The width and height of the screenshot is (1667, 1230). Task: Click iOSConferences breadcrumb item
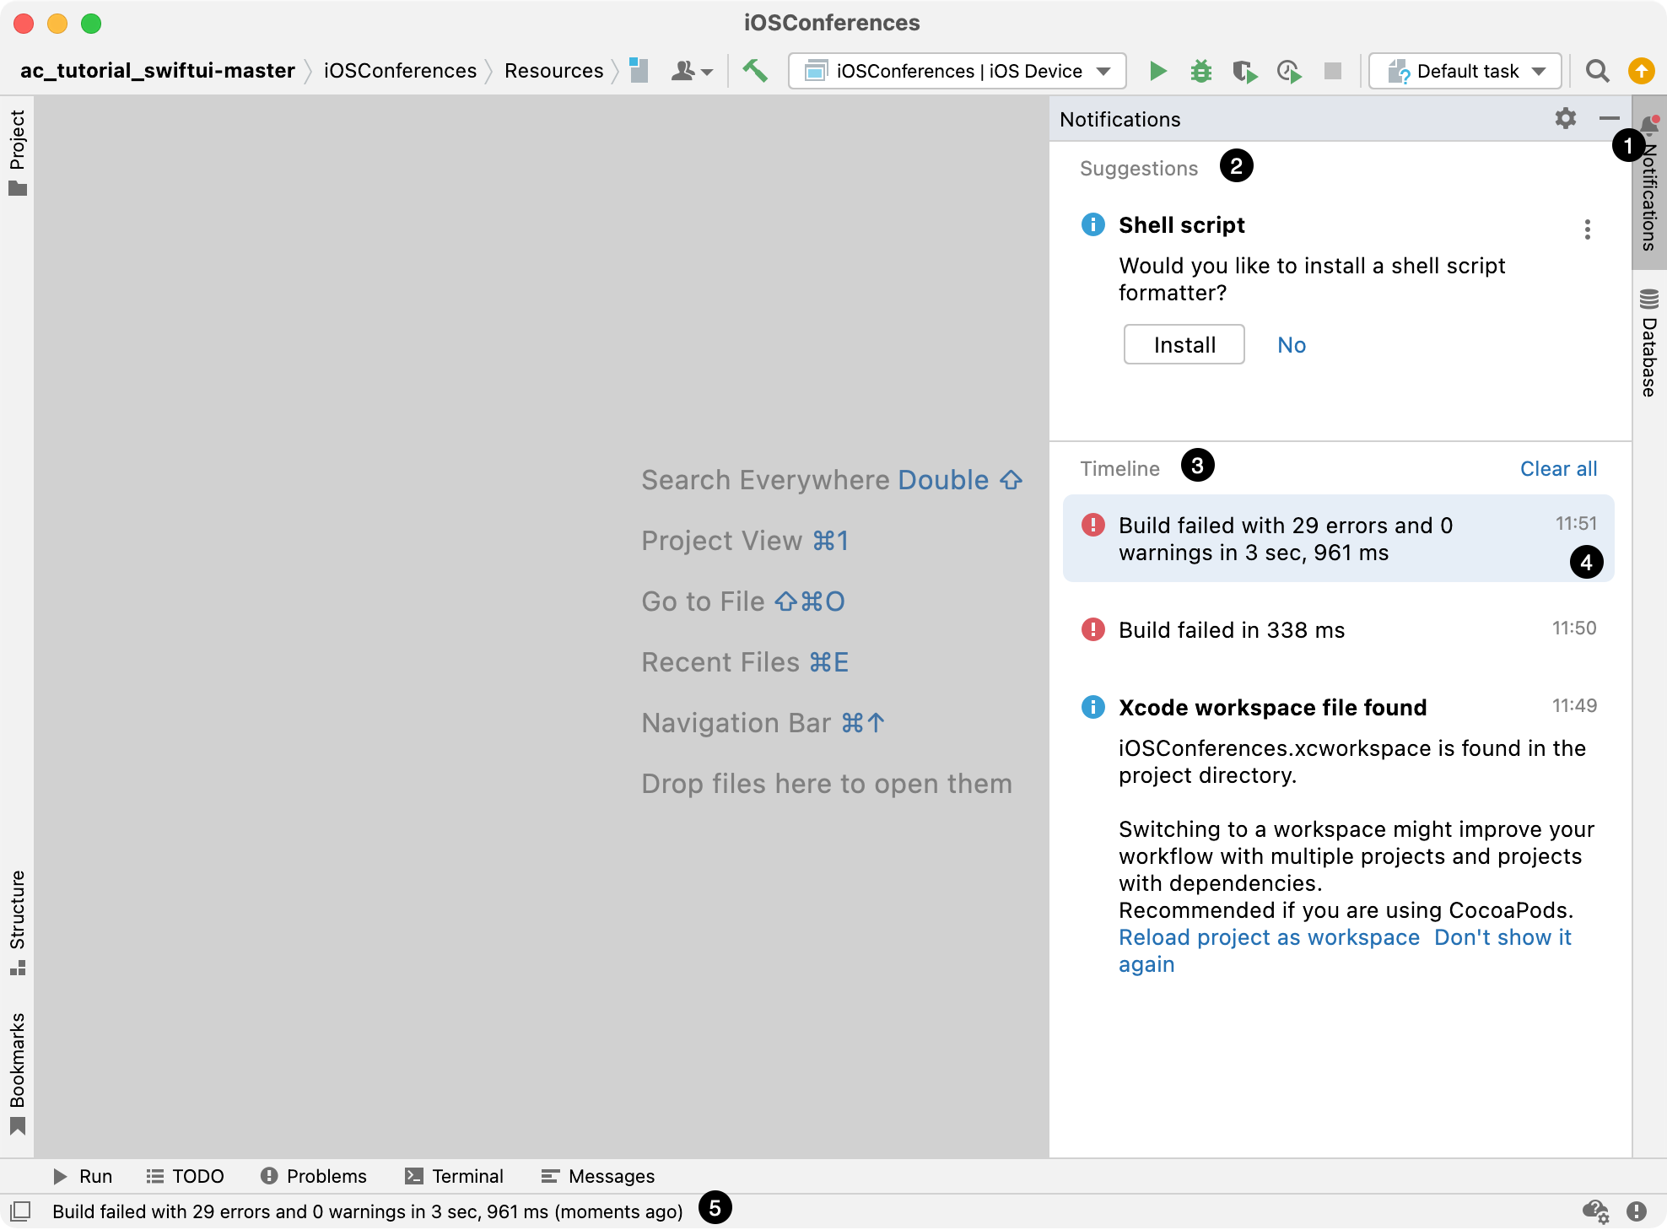[400, 71]
